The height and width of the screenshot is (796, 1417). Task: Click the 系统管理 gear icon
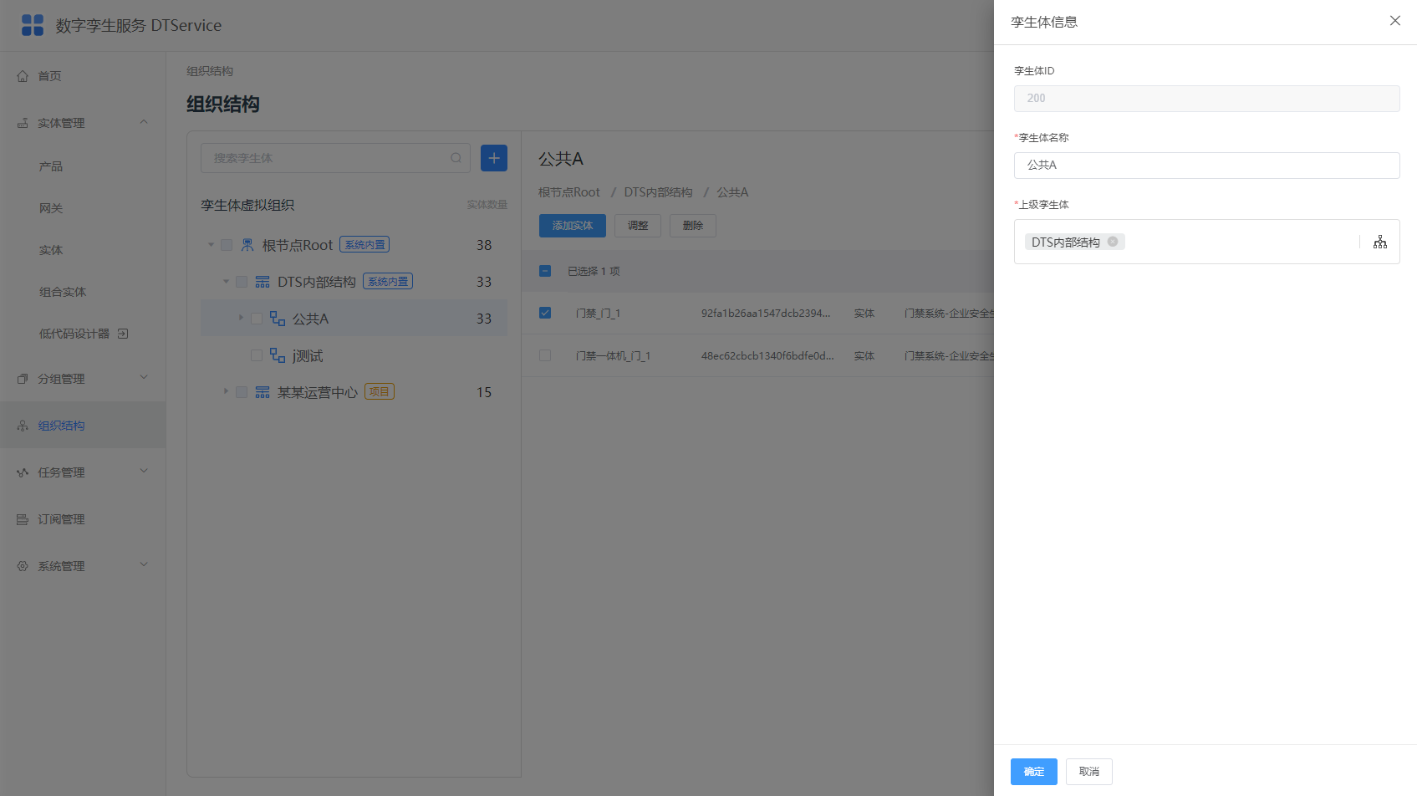tap(23, 566)
